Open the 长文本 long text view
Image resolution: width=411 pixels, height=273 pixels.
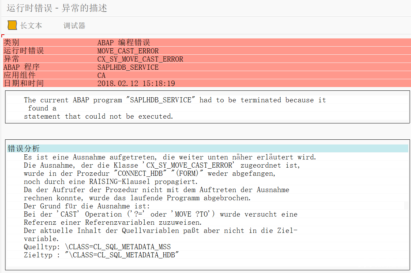coord(31,25)
